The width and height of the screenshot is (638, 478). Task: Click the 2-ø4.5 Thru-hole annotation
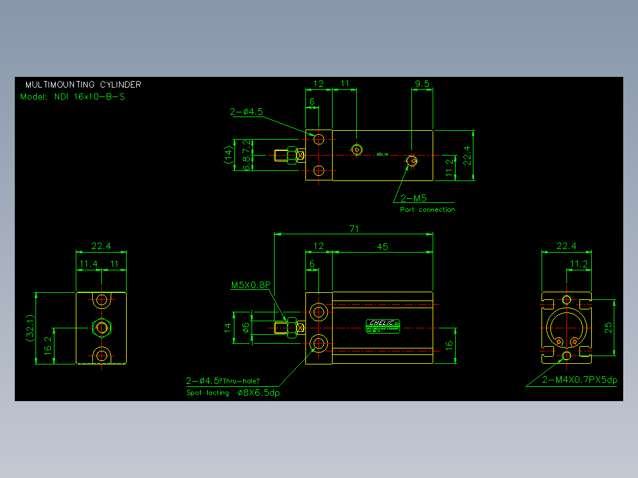[223, 381]
